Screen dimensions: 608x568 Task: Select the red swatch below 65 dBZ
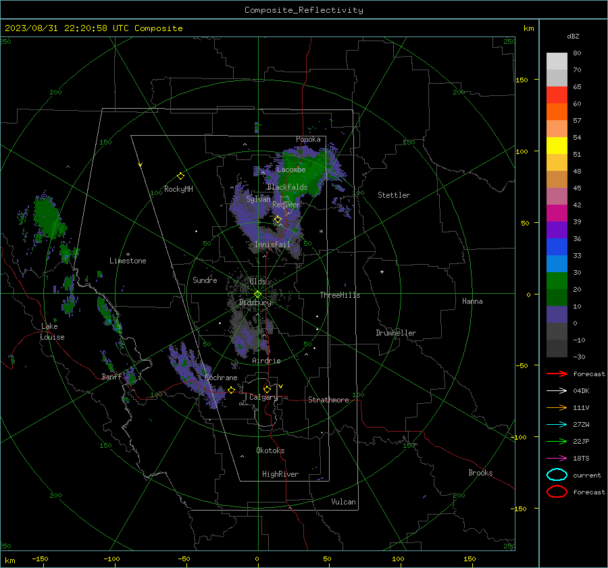[557, 95]
